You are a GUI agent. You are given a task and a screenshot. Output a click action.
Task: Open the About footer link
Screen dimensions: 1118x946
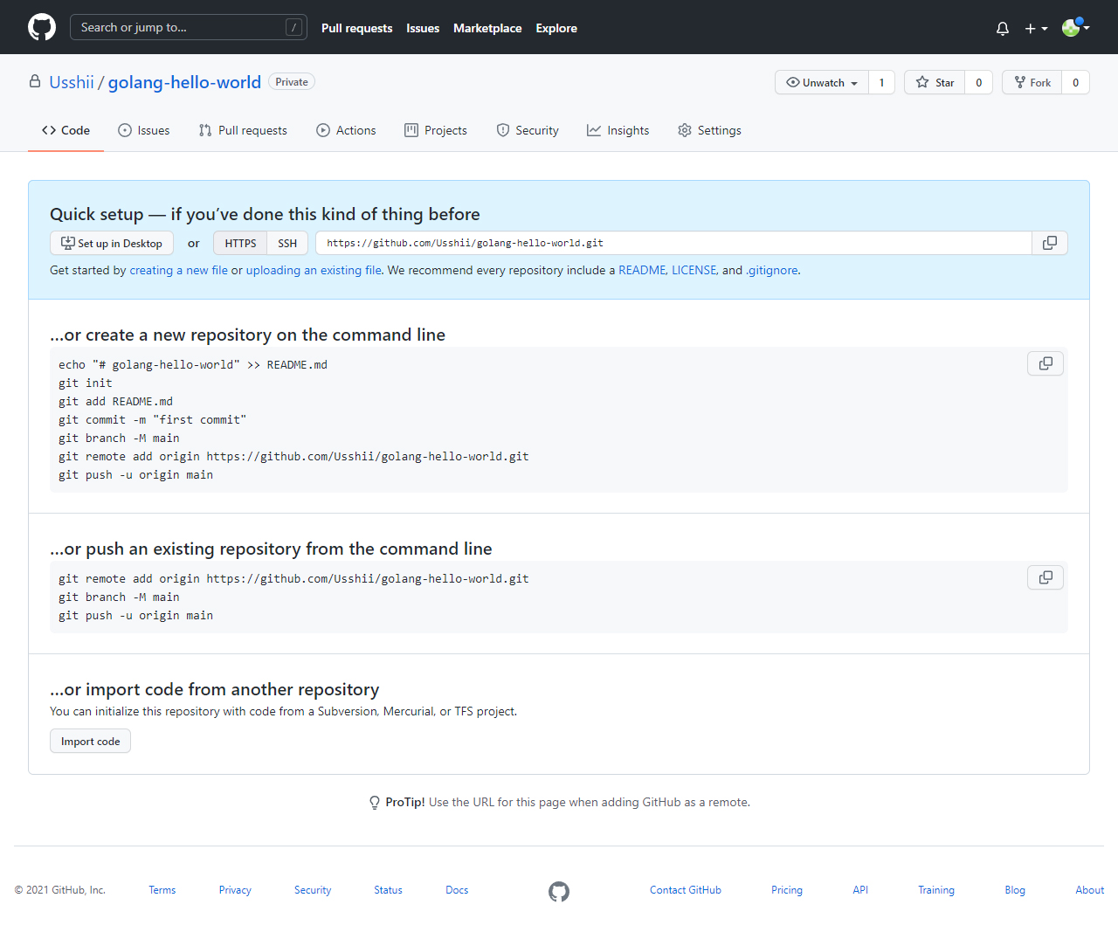[1090, 890]
